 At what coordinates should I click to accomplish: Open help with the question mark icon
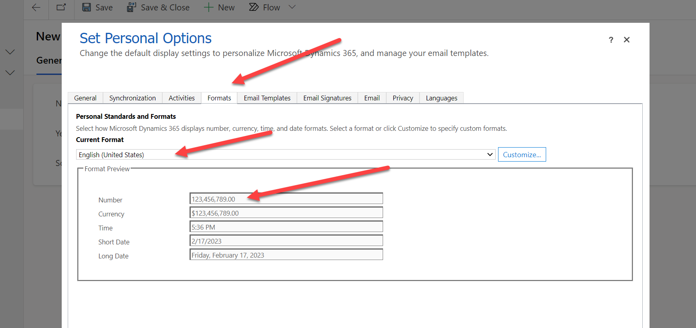click(x=611, y=40)
